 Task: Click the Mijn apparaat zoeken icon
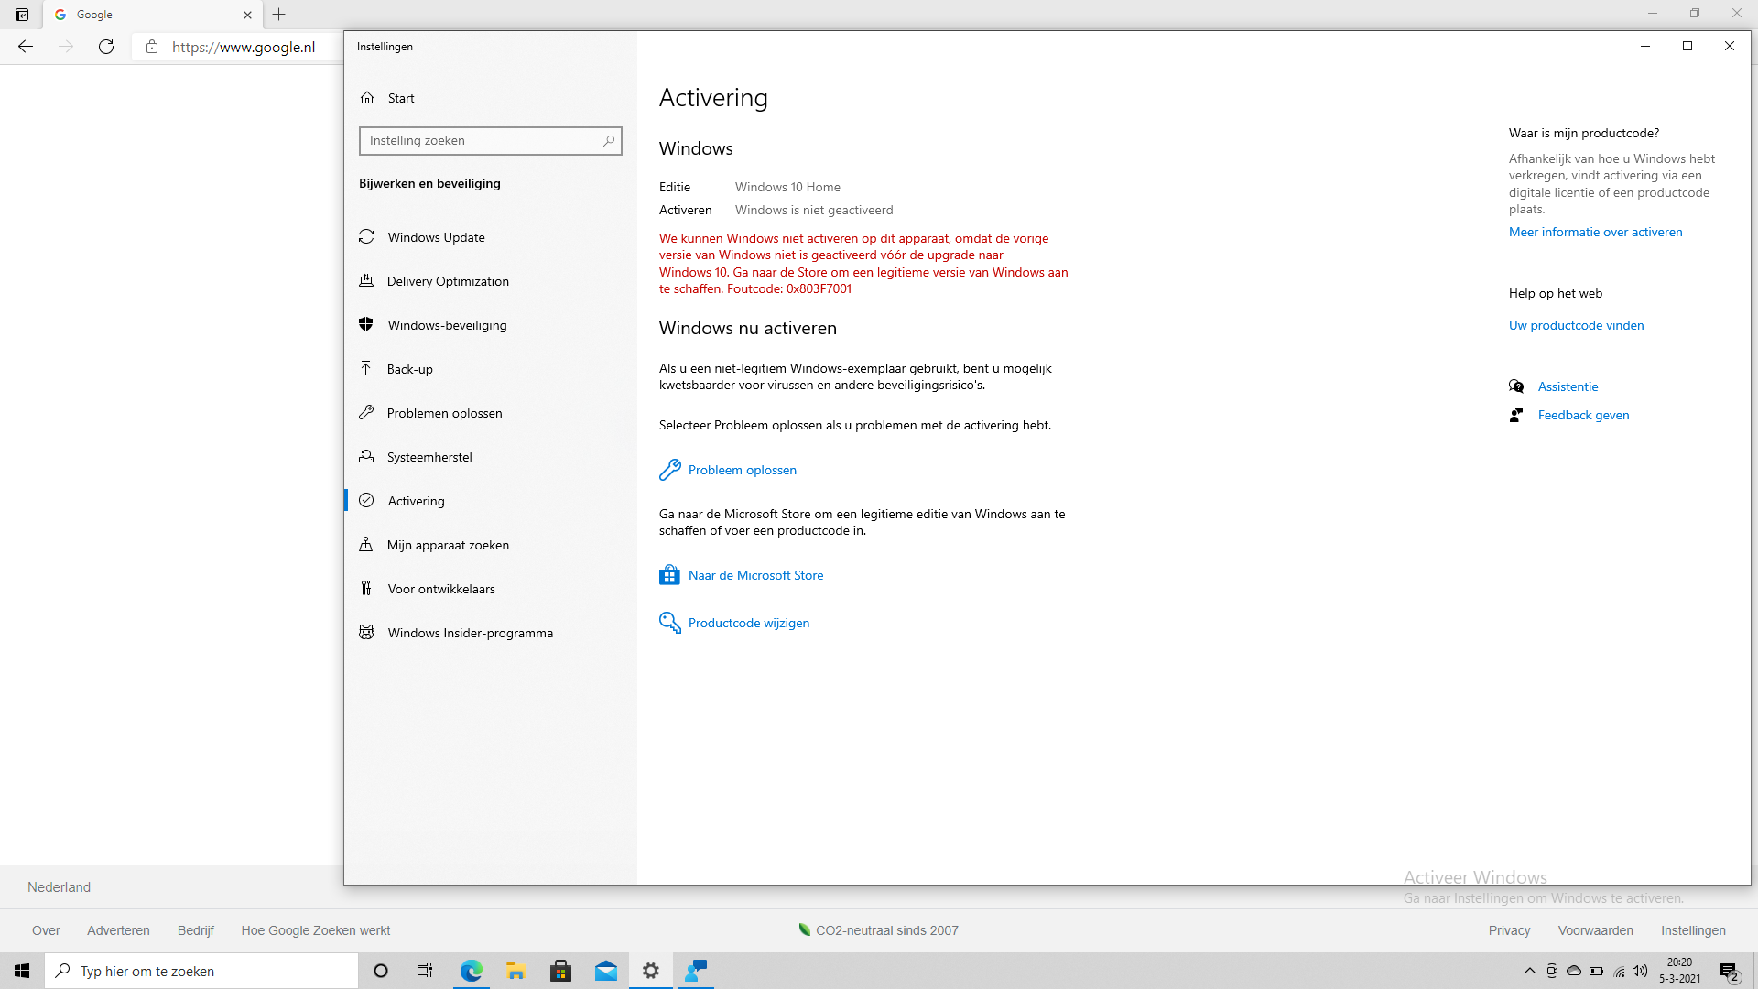tap(366, 544)
